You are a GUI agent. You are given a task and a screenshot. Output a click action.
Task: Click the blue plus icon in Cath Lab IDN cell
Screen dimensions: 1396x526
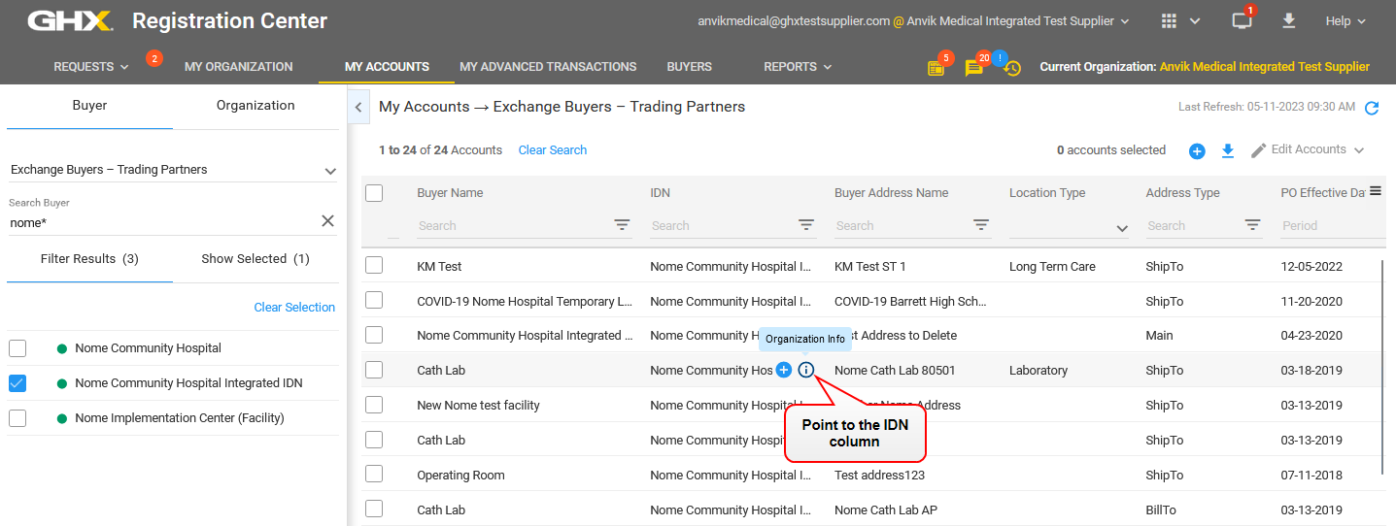click(x=784, y=370)
